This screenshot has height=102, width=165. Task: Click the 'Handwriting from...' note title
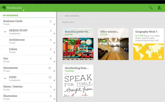77,68
